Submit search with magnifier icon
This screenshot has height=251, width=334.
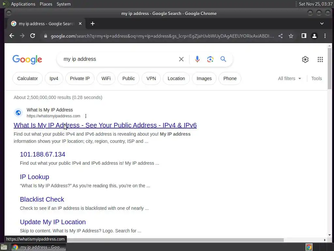pyautogui.click(x=223, y=59)
